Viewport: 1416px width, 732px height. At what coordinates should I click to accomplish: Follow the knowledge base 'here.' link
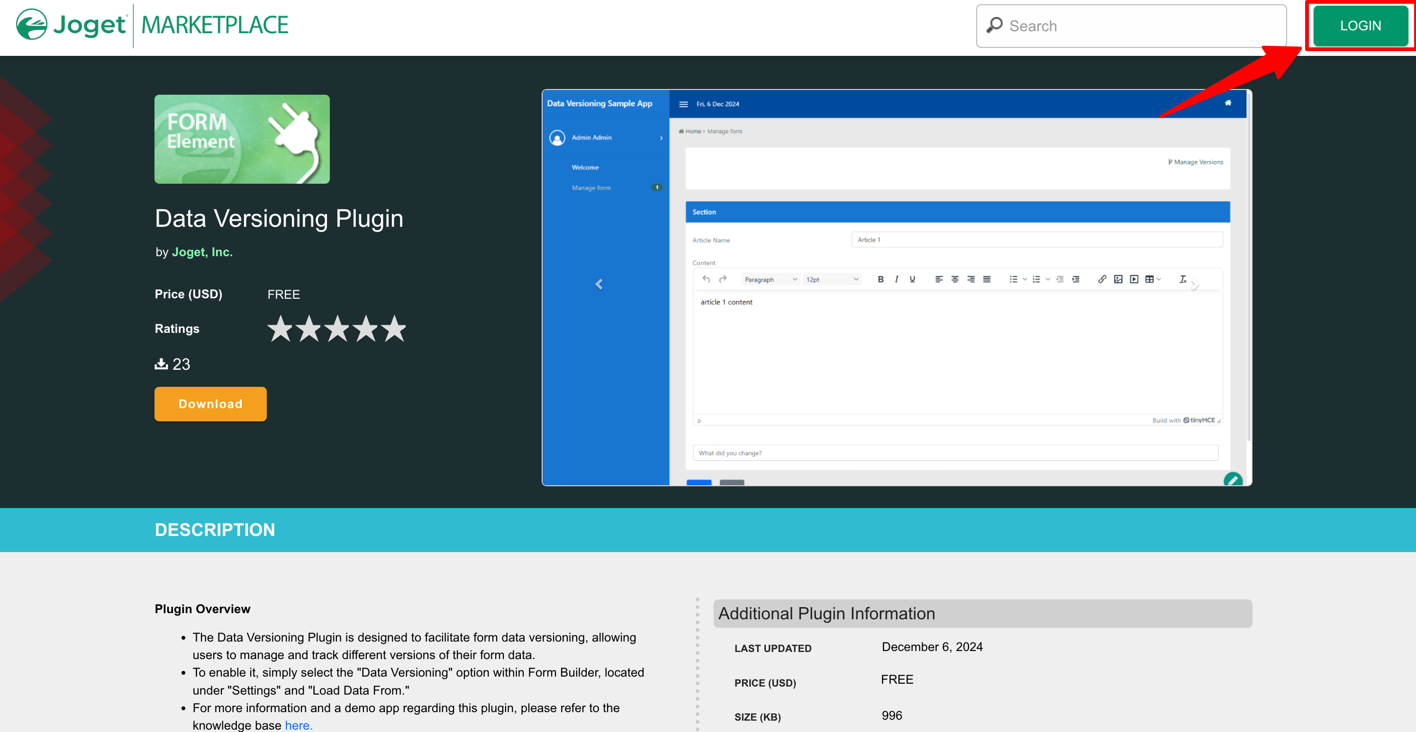point(299,725)
